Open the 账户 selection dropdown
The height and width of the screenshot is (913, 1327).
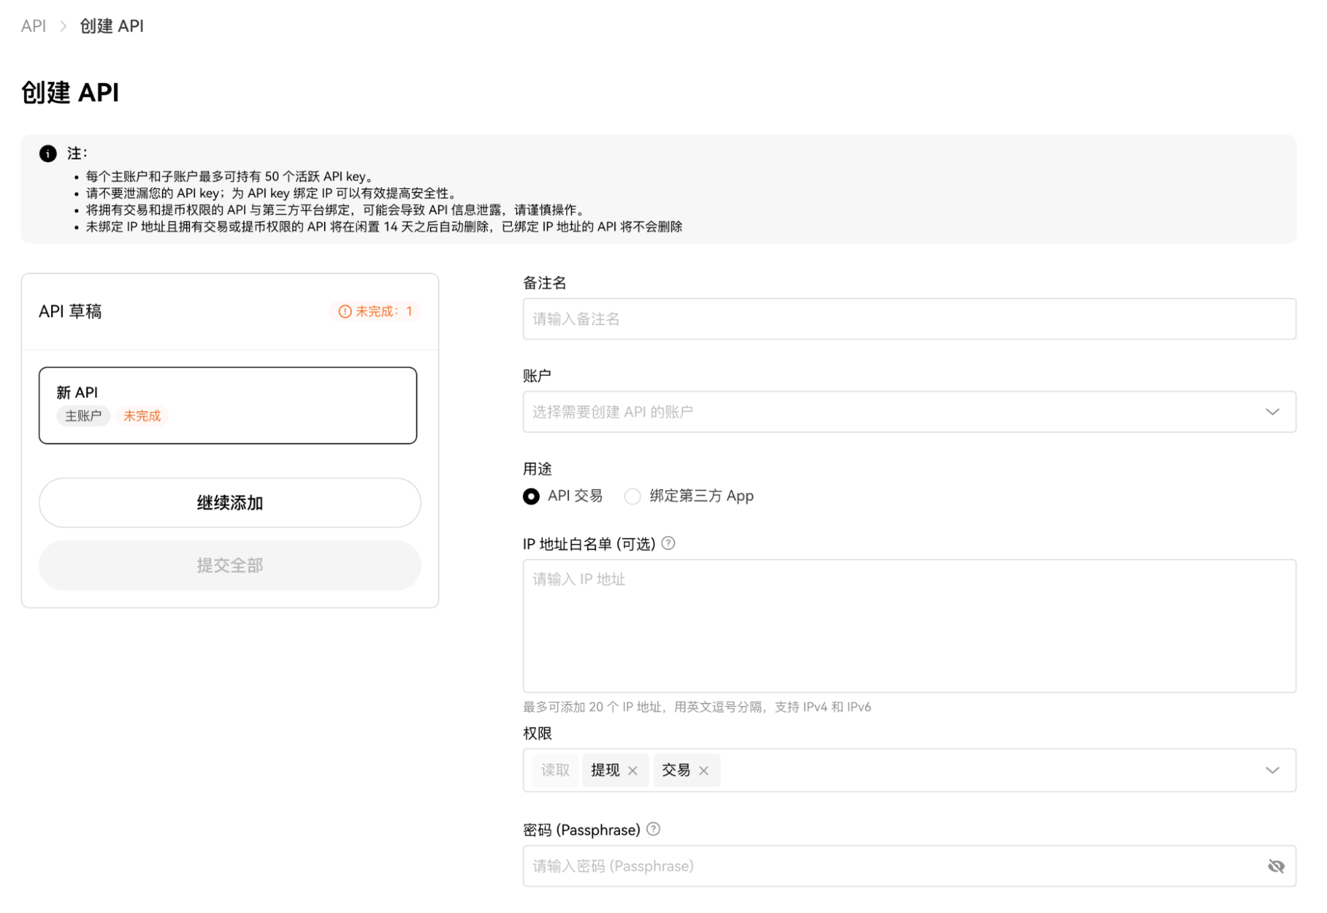pos(908,411)
